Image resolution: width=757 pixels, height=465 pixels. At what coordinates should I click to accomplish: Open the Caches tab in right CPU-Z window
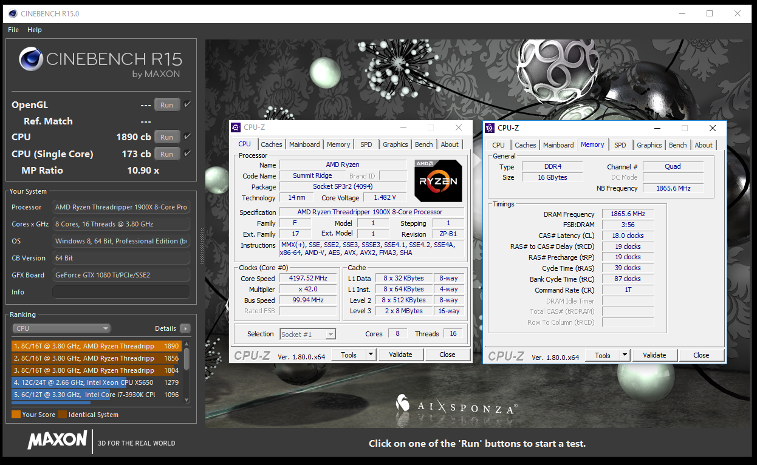pos(526,145)
